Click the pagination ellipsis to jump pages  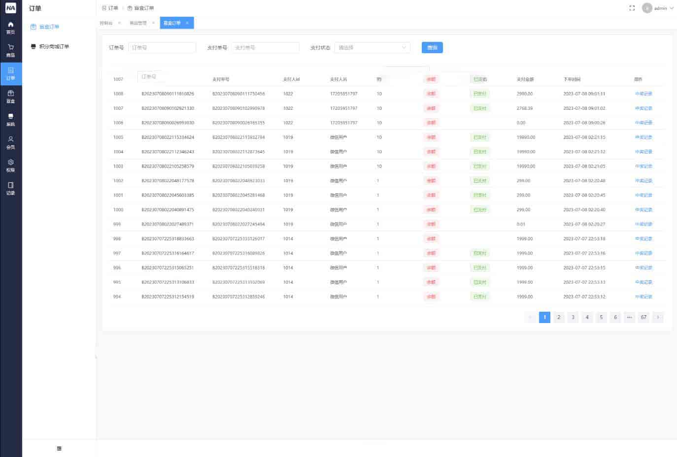coord(629,317)
